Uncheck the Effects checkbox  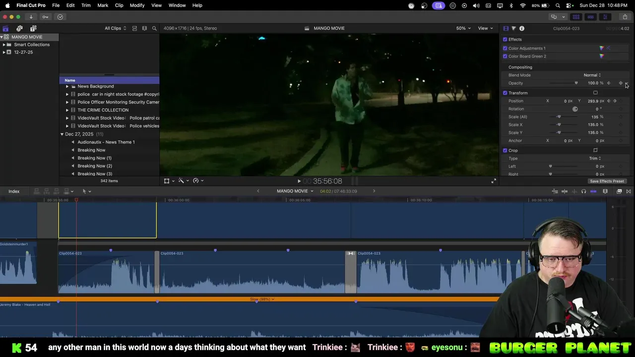(505, 39)
